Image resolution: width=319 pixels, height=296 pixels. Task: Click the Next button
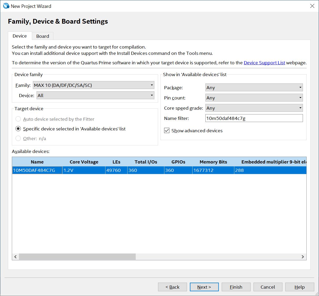pyautogui.click(x=204, y=287)
